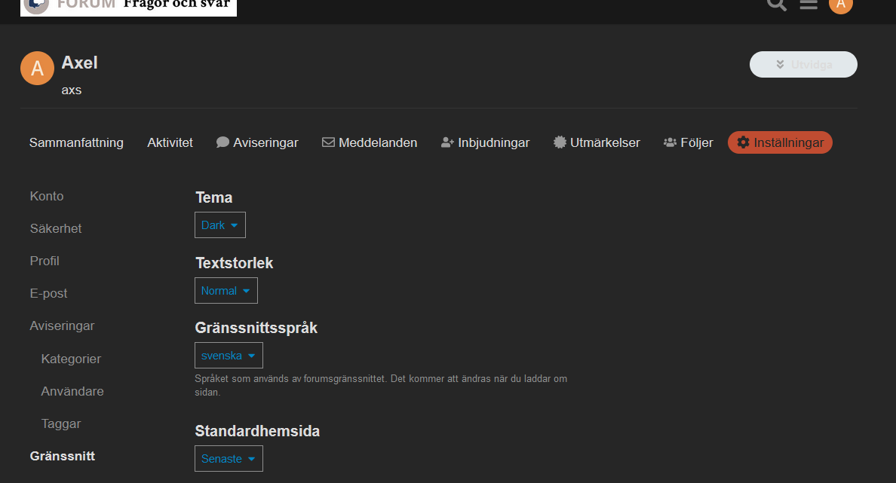Open Sammanfattning summary tab

[x=76, y=142]
